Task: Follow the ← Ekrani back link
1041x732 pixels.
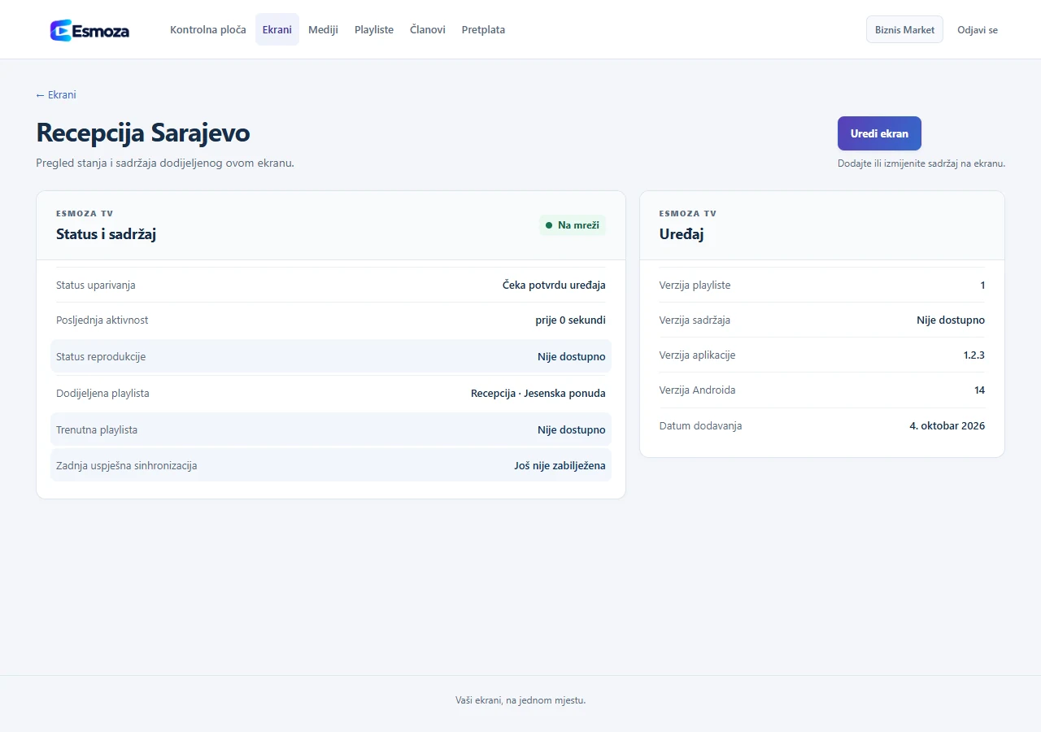Action: coord(56,94)
